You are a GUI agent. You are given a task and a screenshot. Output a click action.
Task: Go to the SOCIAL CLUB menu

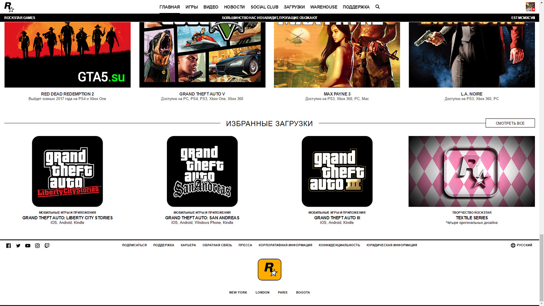(x=264, y=7)
